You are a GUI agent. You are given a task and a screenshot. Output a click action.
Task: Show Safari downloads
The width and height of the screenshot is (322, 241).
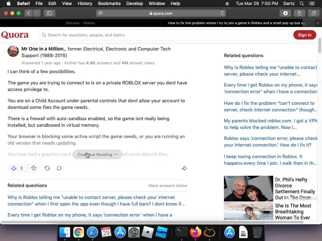pos(285,13)
